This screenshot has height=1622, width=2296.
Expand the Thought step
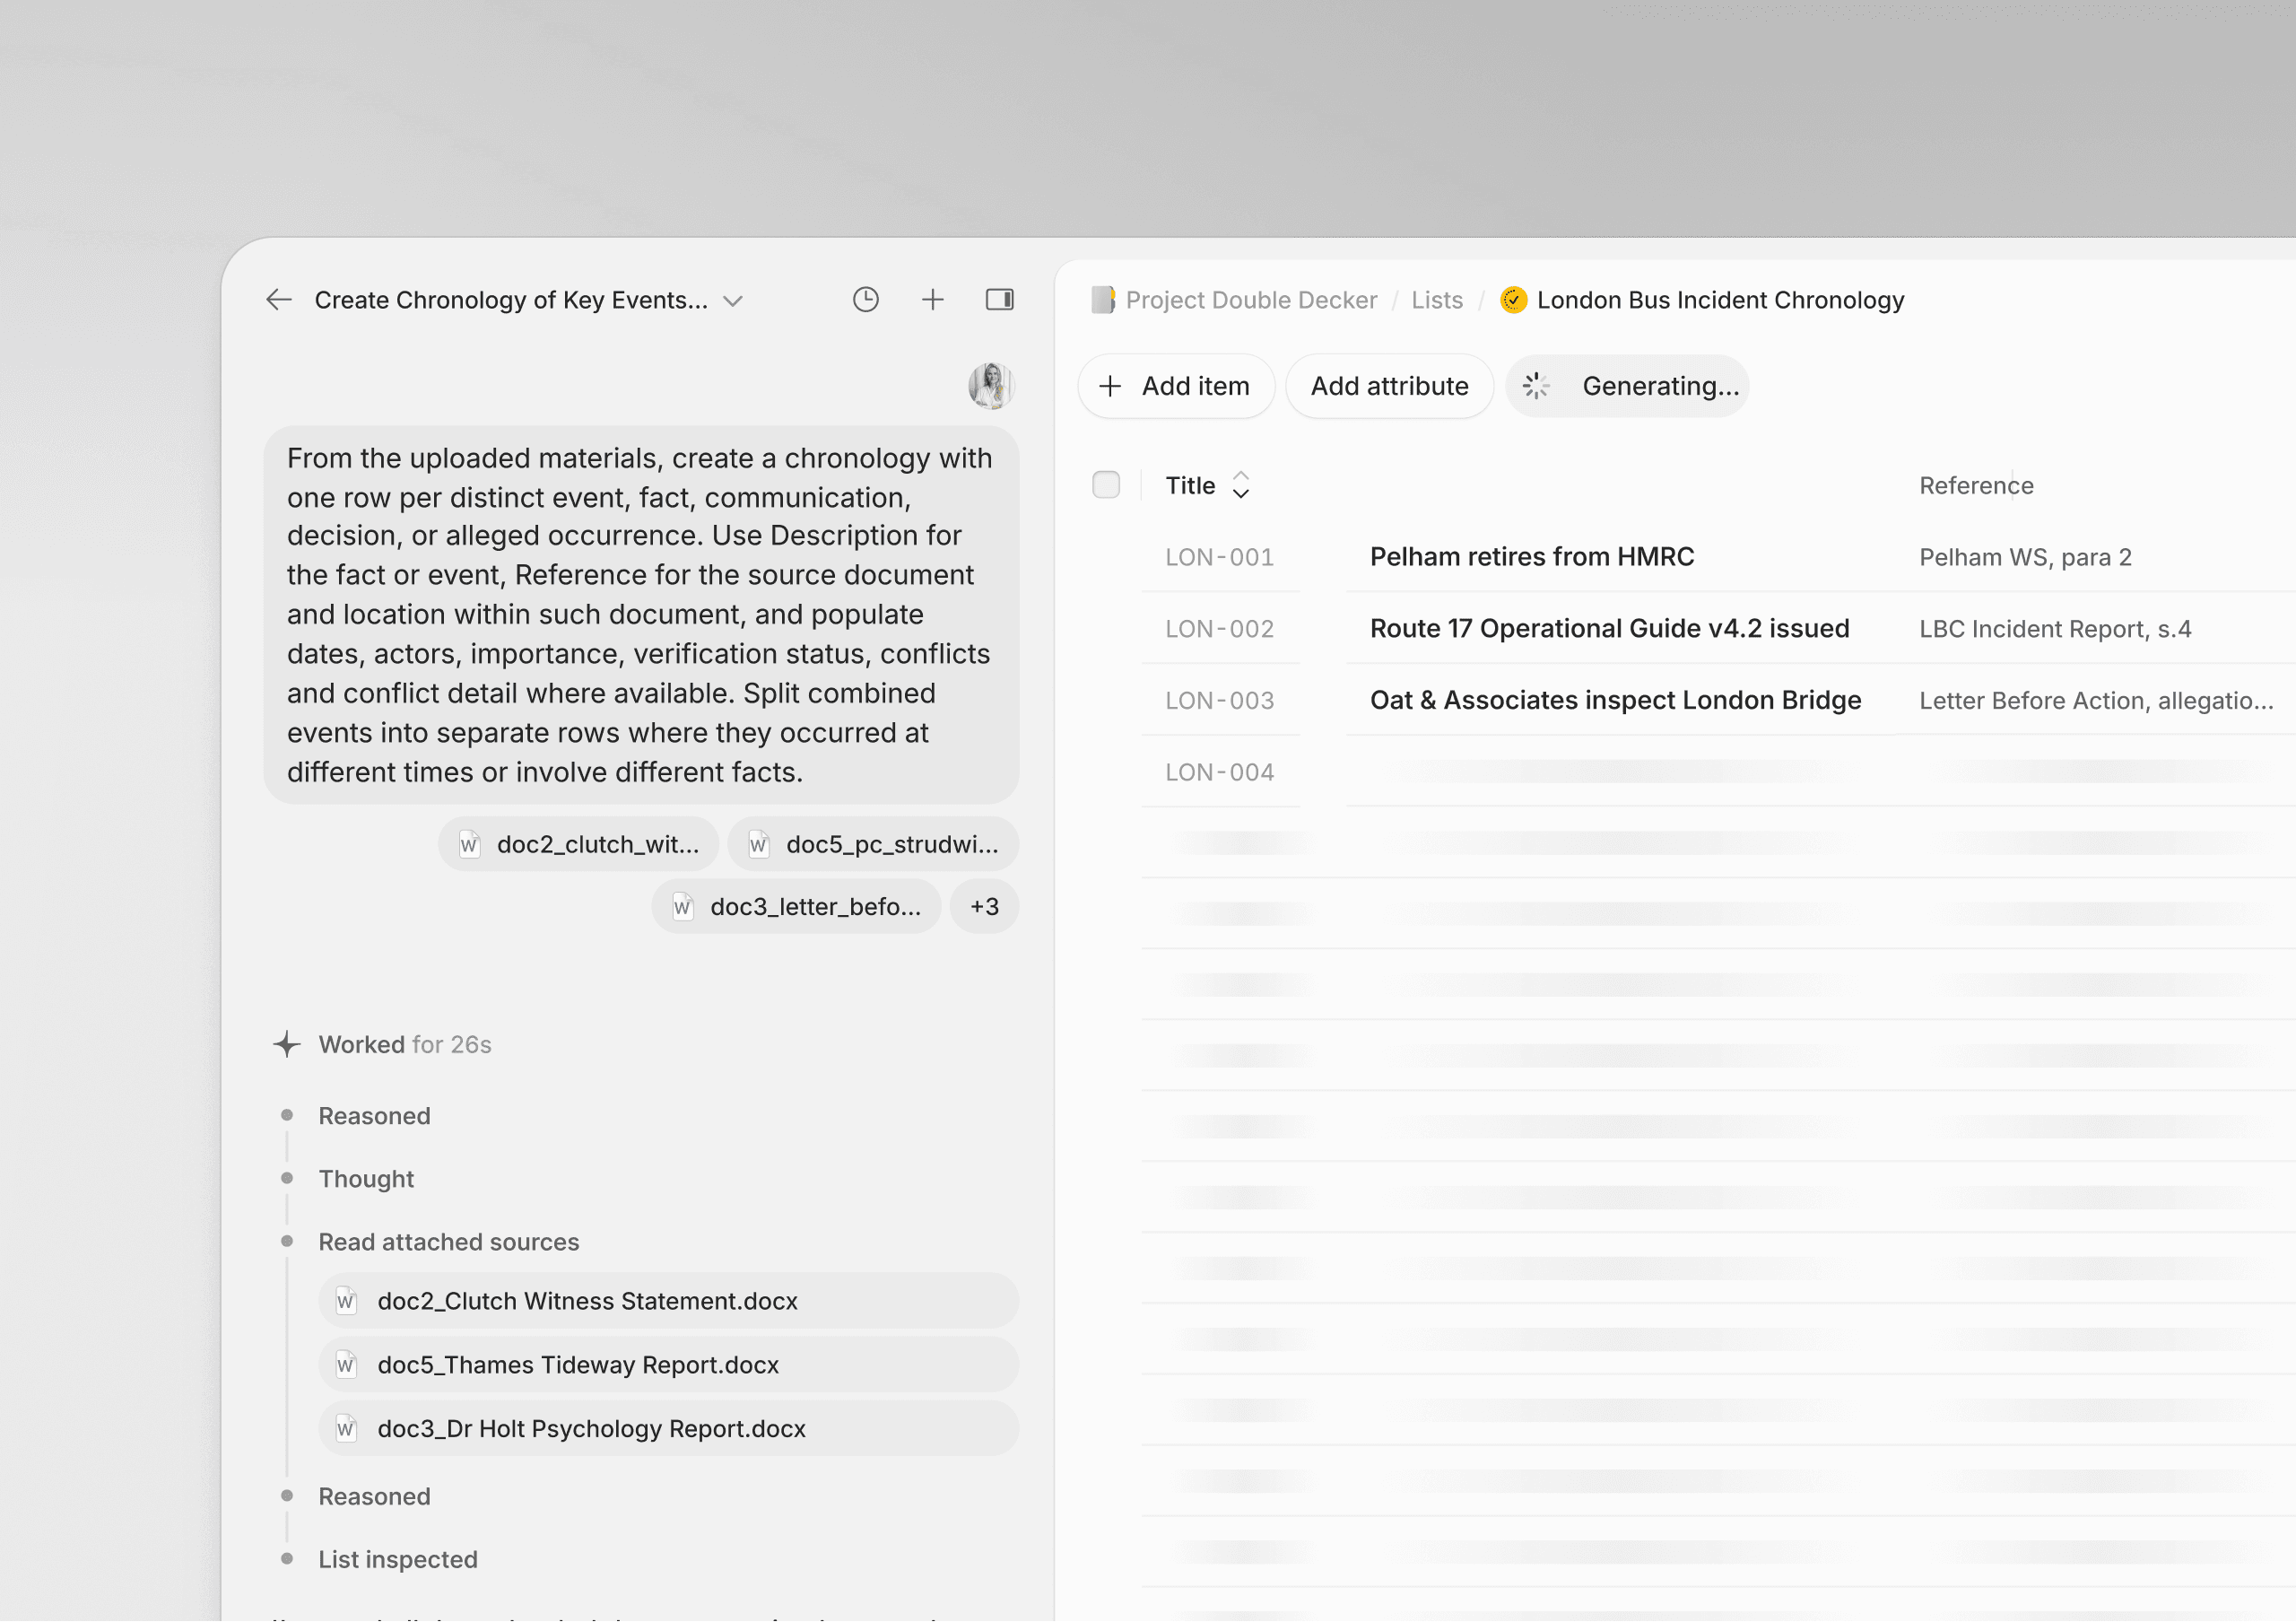[366, 1179]
